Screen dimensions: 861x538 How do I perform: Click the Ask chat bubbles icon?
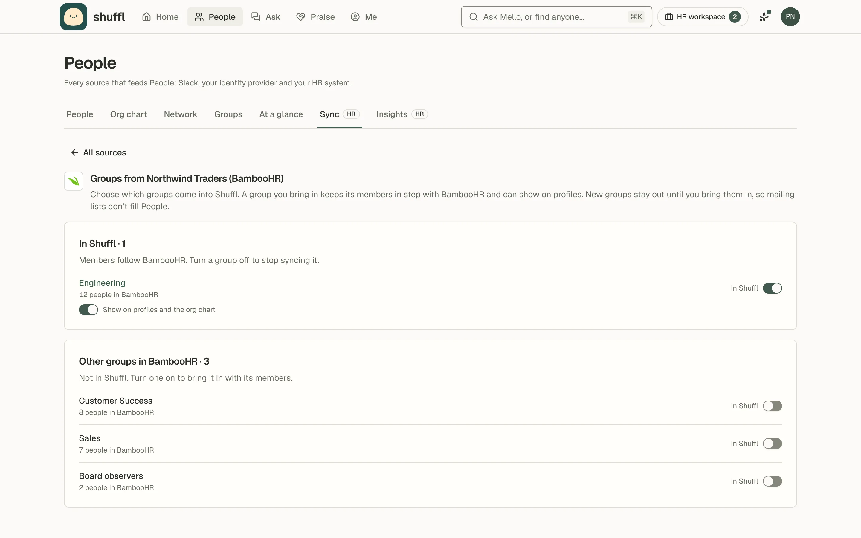coord(256,17)
